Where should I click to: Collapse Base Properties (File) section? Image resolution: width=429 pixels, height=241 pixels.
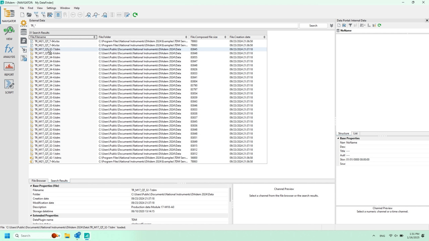click(31, 186)
